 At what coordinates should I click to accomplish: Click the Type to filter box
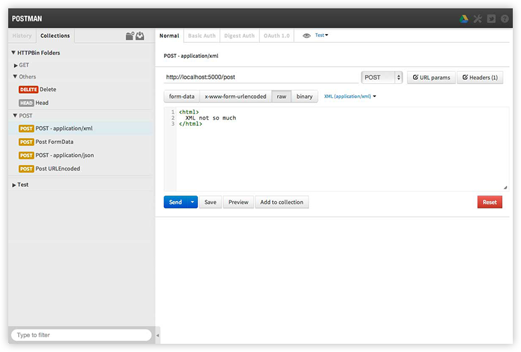click(x=81, y=335)
